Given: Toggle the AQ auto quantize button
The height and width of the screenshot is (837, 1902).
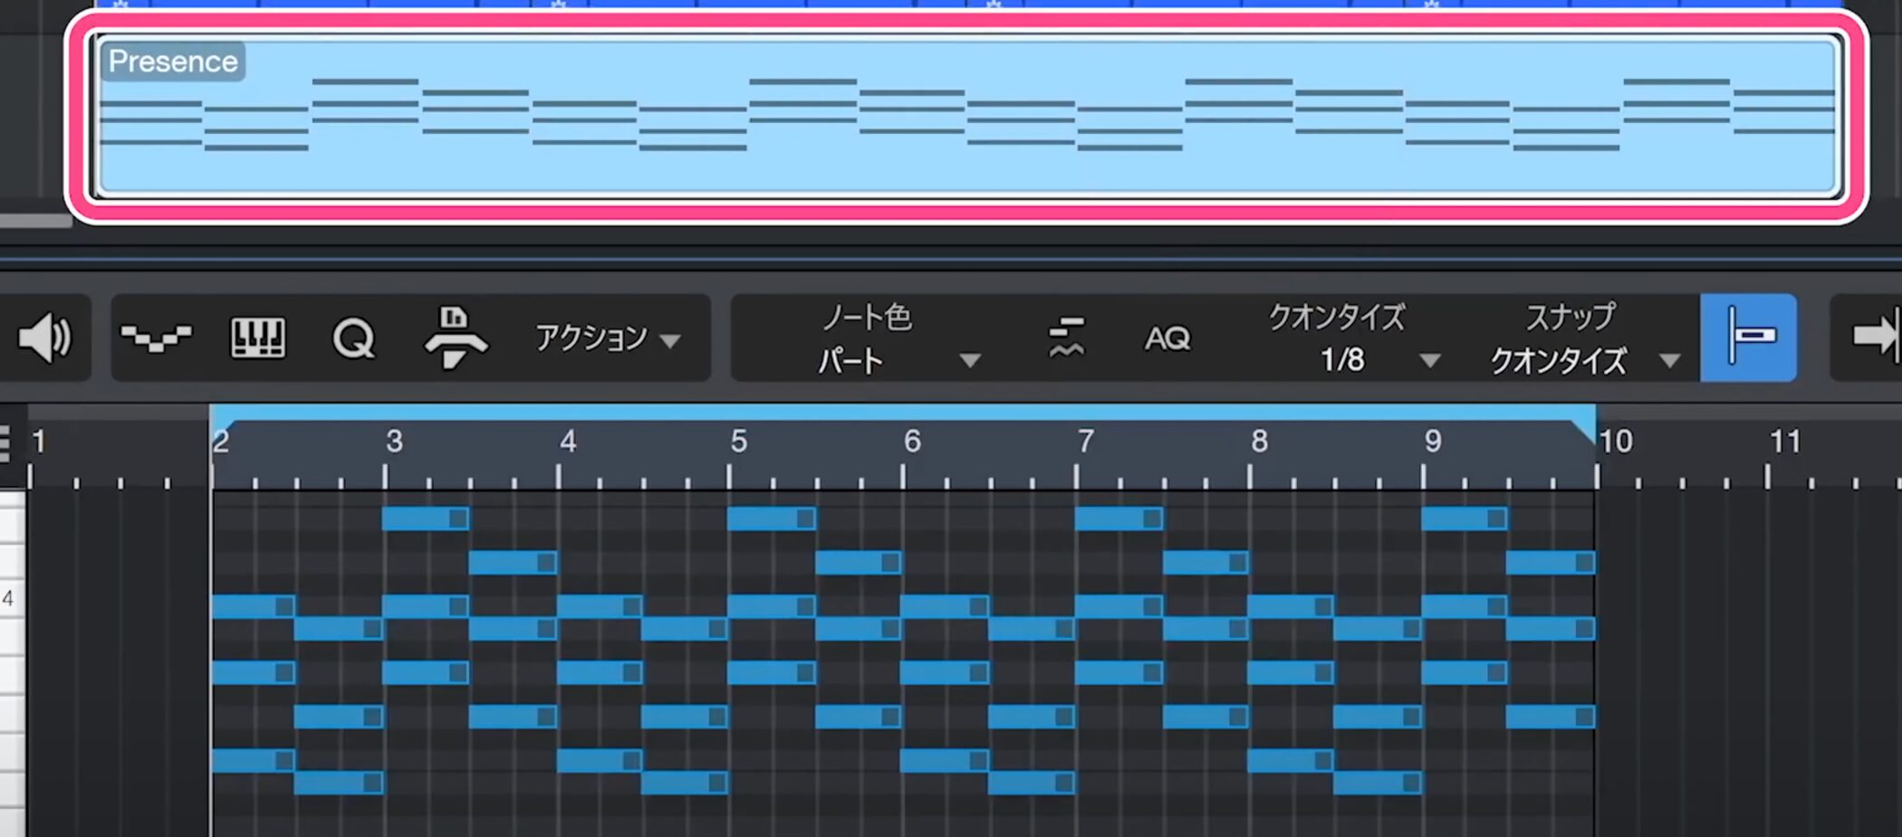Looking at the screenshot, I should 1167,338.
